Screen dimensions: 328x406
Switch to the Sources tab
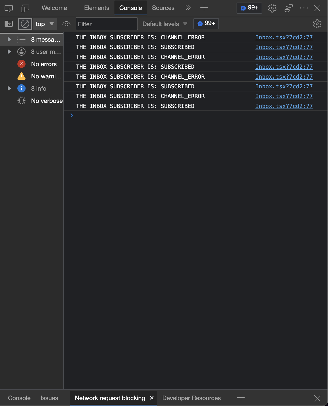click(x=163, y=8)
